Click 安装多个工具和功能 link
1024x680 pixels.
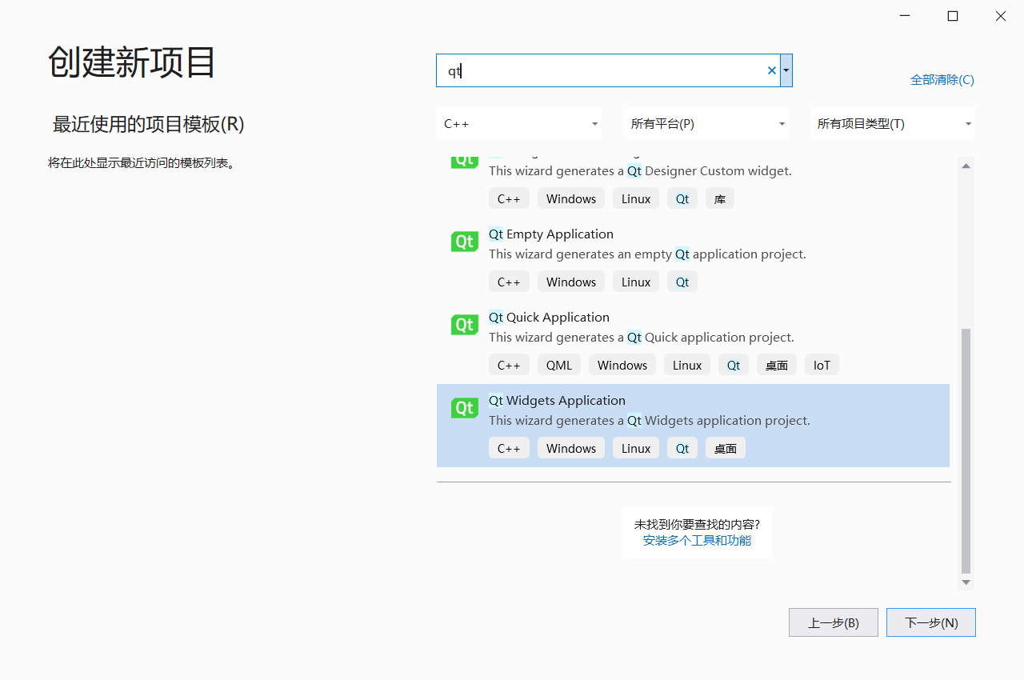[697, 541]
